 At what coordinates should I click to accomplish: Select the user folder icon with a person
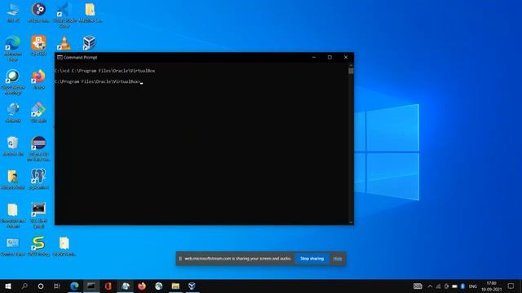coord(13,179)
